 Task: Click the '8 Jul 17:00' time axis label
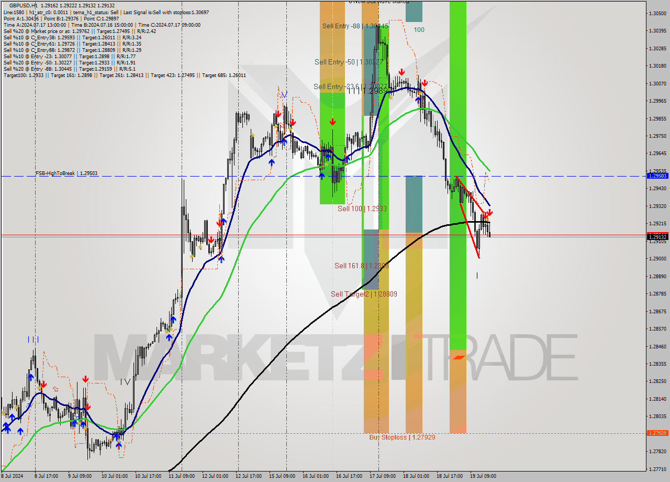click(46, 476)
